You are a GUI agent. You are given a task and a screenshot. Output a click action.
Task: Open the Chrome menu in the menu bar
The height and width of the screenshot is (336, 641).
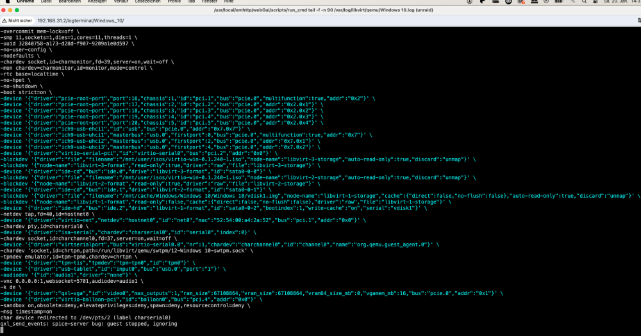[26, 1]
